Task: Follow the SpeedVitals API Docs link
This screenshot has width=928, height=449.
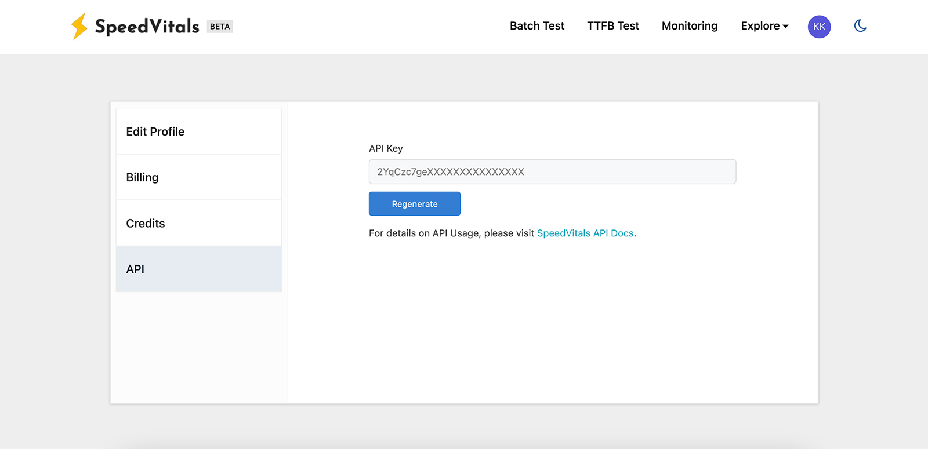Action: pyautogui.click(x=585, y=233)
